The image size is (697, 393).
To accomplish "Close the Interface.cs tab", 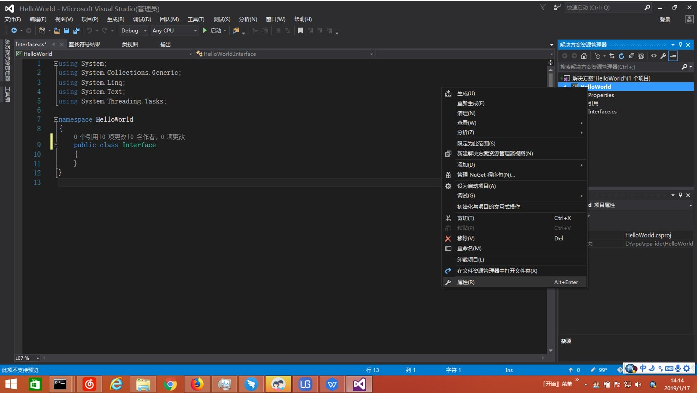I will click(x=61, y=45).
